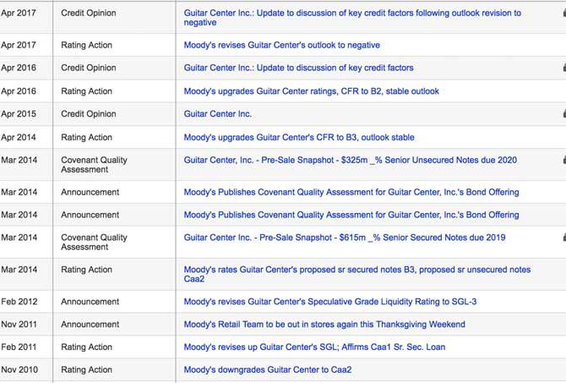566x383 pixels.
Task: Open the Moody's Retail Team Thanksgiving Weekend announcement
Action: pos(324,325)
